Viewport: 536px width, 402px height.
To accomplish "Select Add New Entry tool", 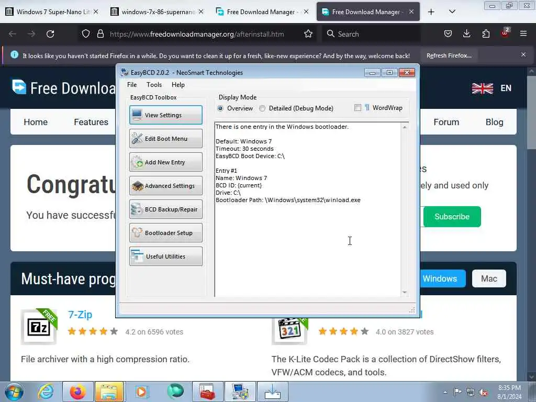I will (166, 162).
